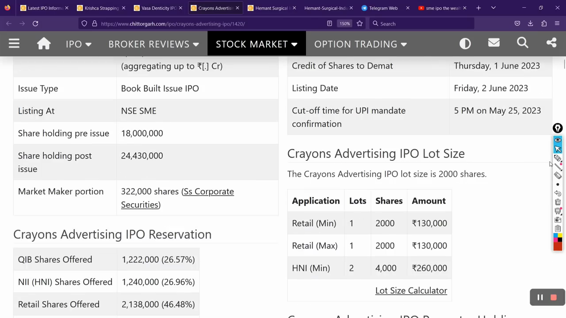Toggle annotation visibility eye icon
Image resolution: width=566 pixels, height=318 pixels.
coord(558,140)
